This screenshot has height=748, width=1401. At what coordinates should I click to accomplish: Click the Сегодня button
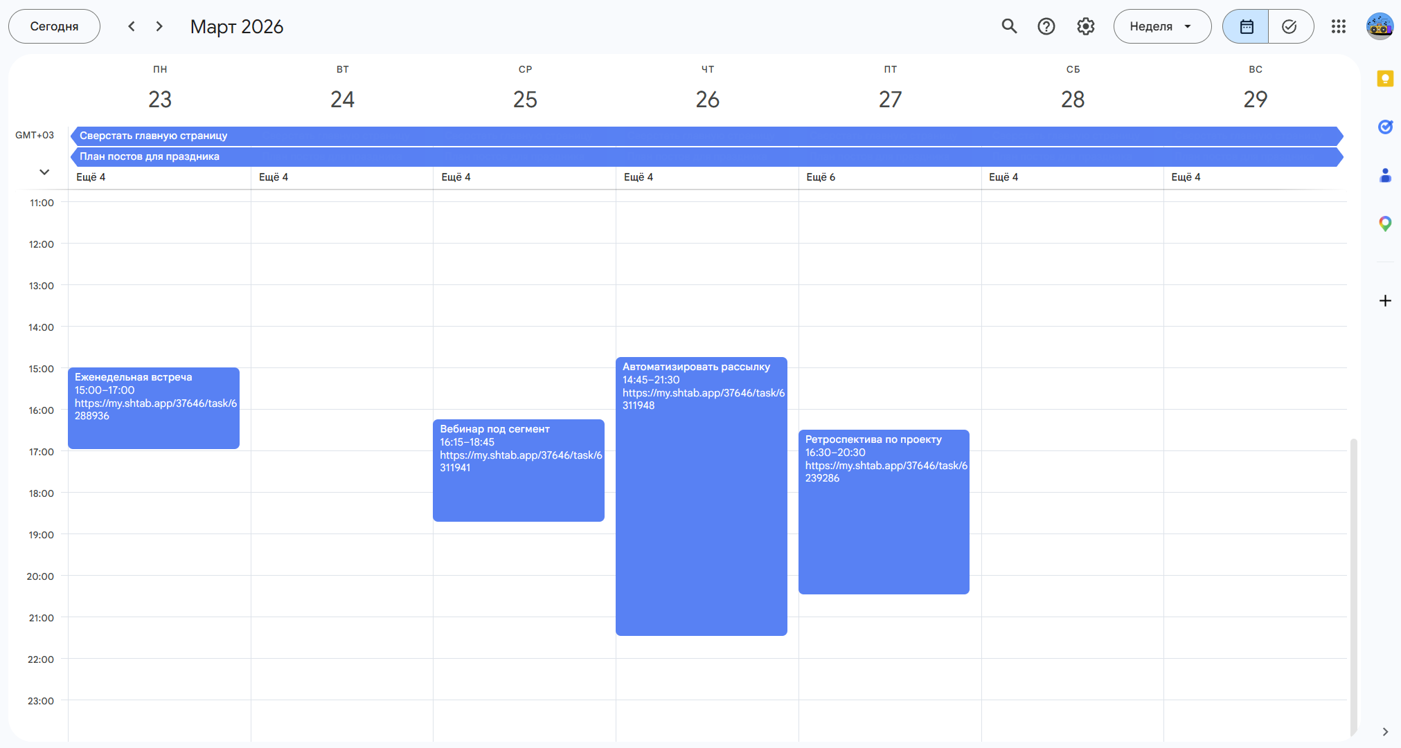(54, 26)
